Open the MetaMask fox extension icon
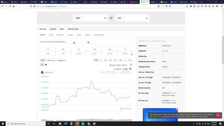Viewport: 224px width, 126px height. (217, 6)
